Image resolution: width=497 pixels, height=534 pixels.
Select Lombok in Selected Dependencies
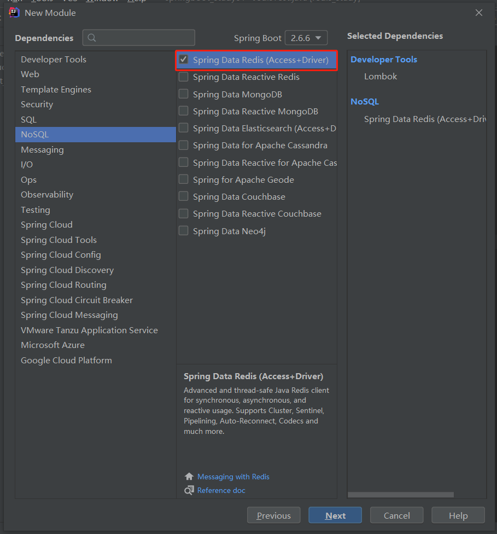(x=381, y=77)
